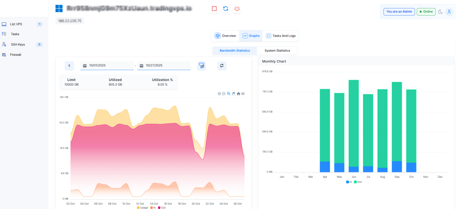Open the start date picker 10/01/2025
456x209 pixels.
point(107,66)
